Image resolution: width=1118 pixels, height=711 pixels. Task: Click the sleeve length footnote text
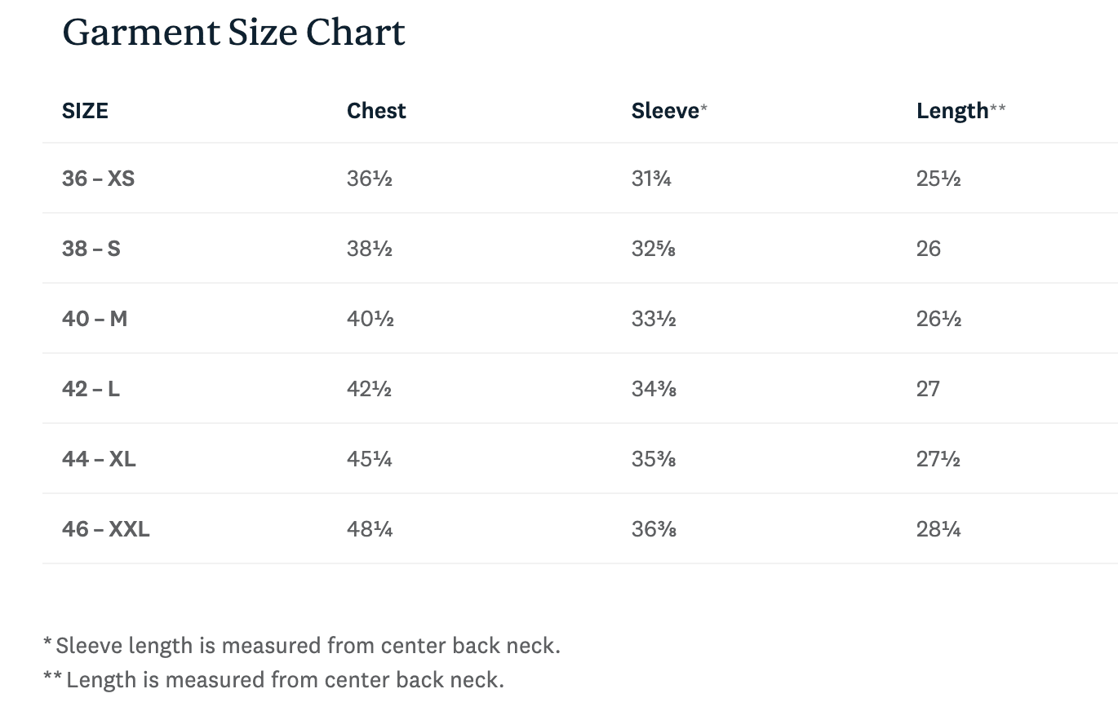(x=302, y=646)
